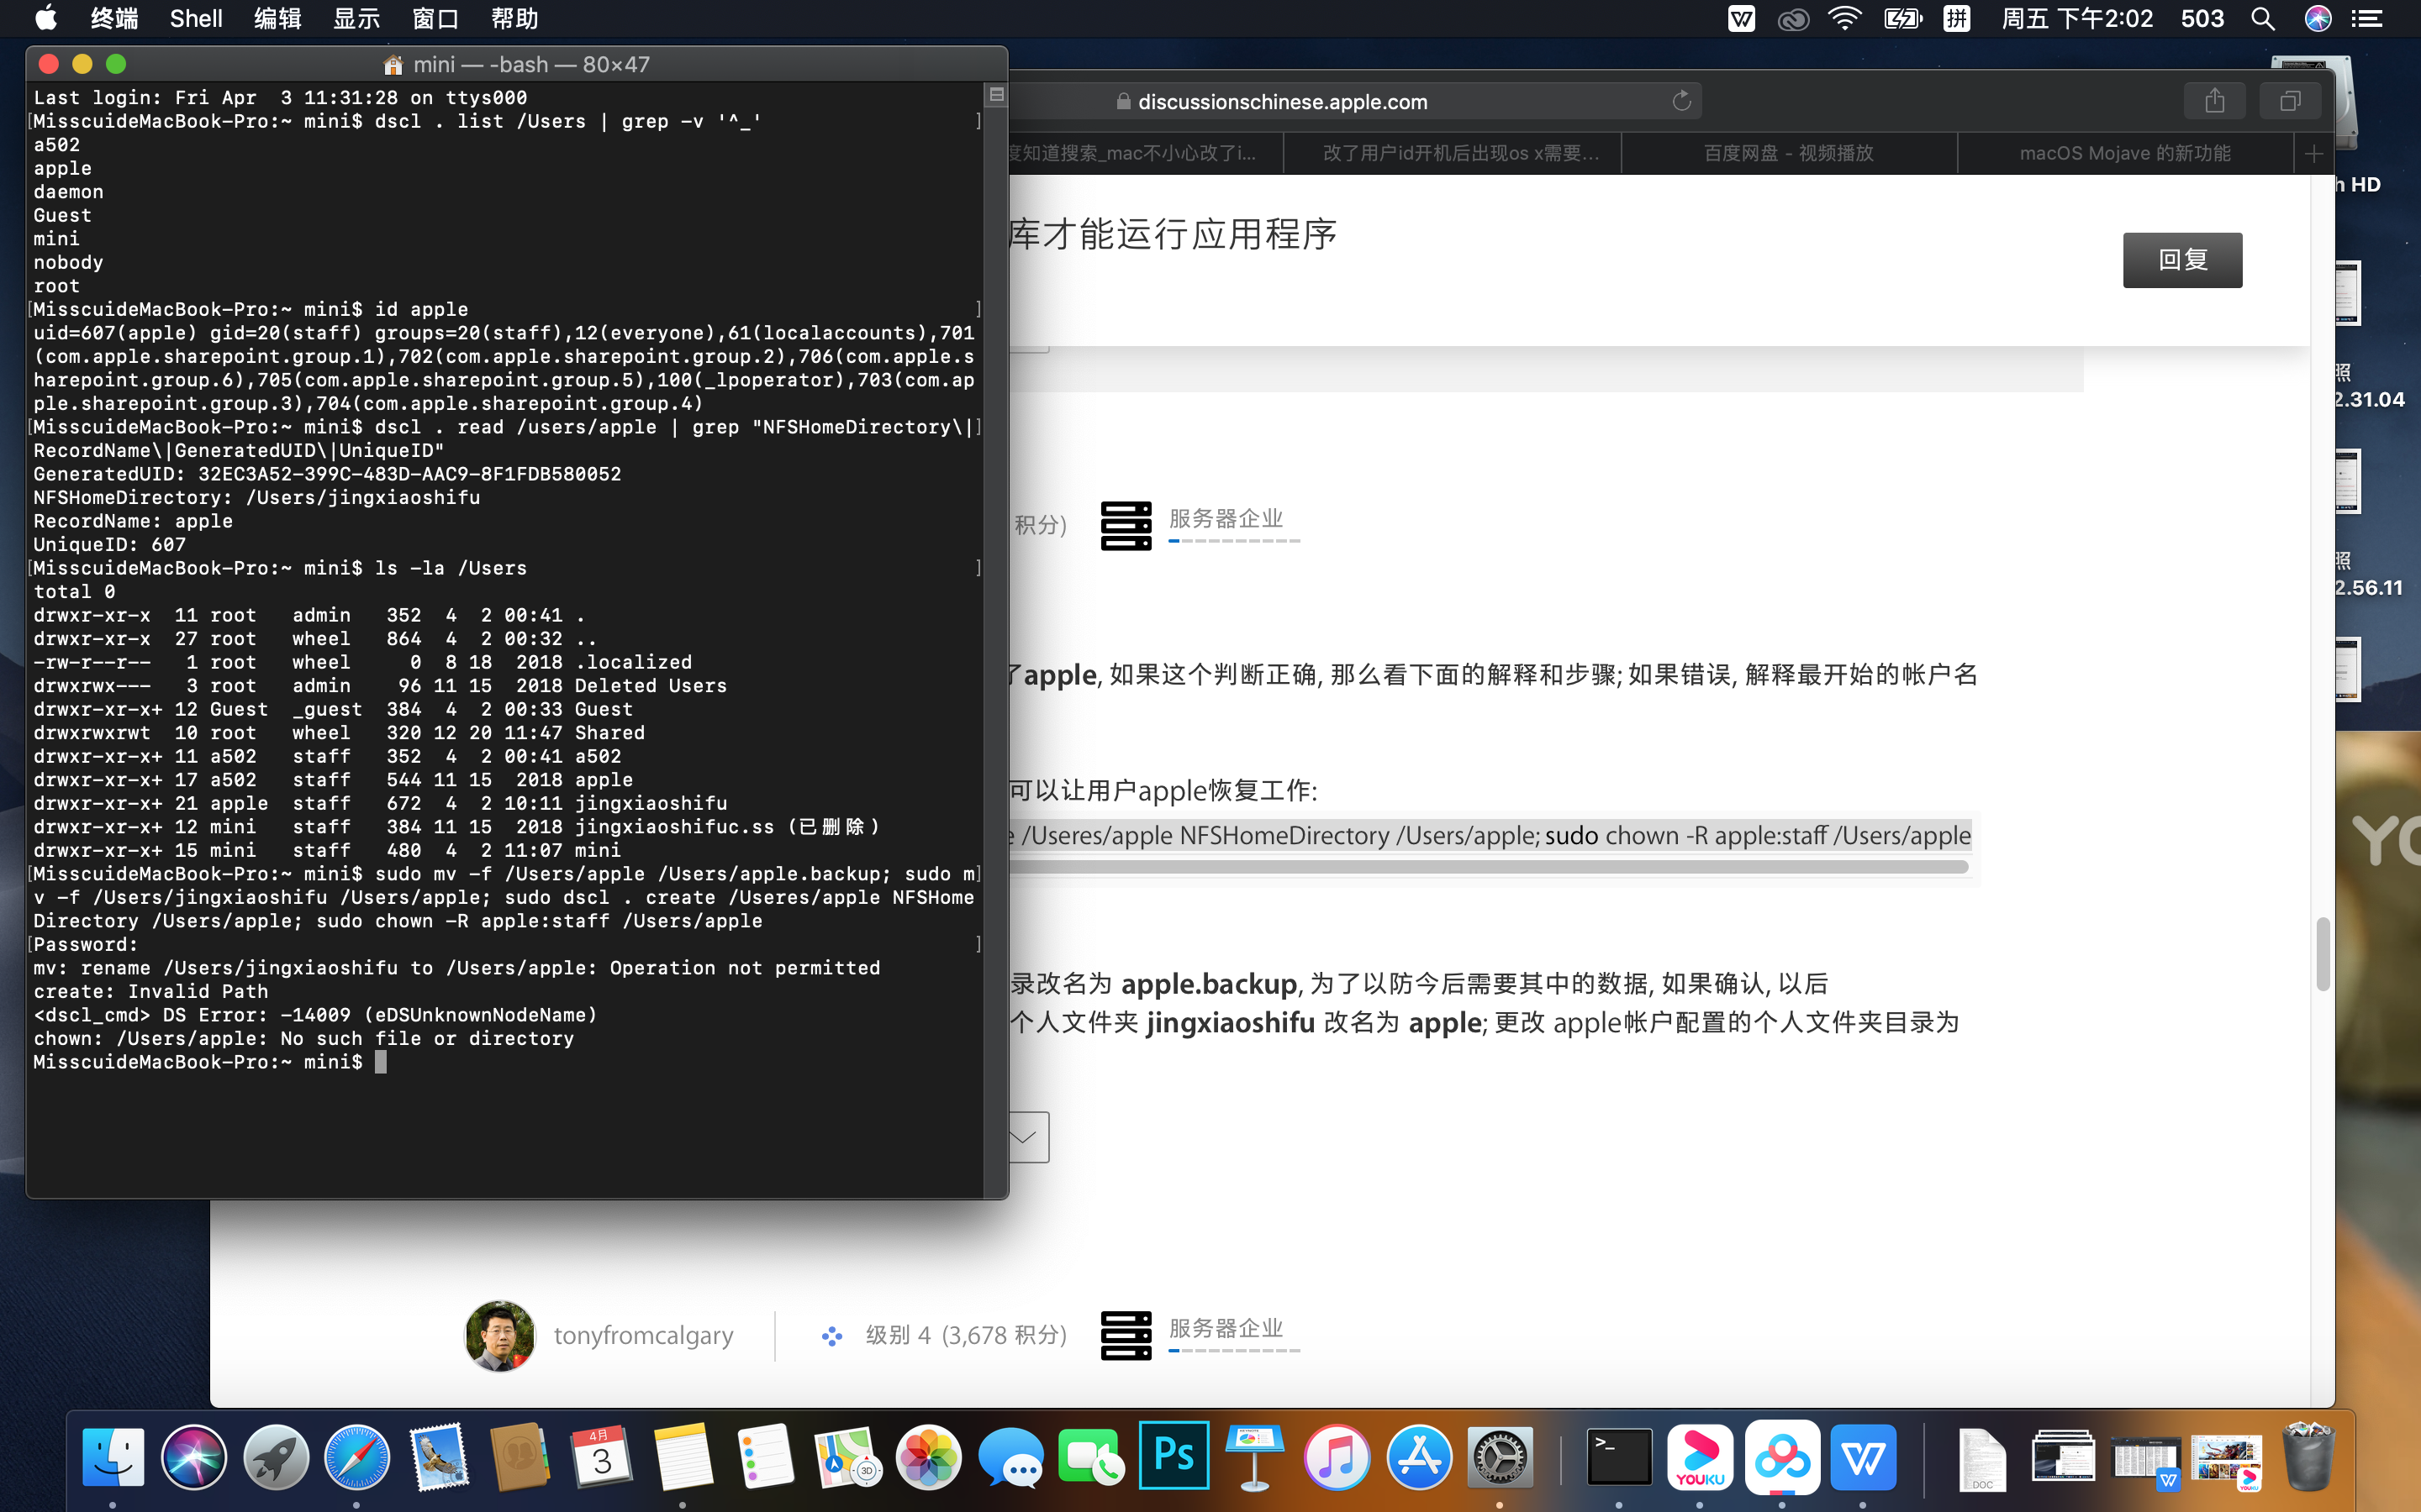Open the Wi-Fi status menu
The height and width of the screenshot is (1512, 2421).
pyautogui.click(x=1843, y=19)
